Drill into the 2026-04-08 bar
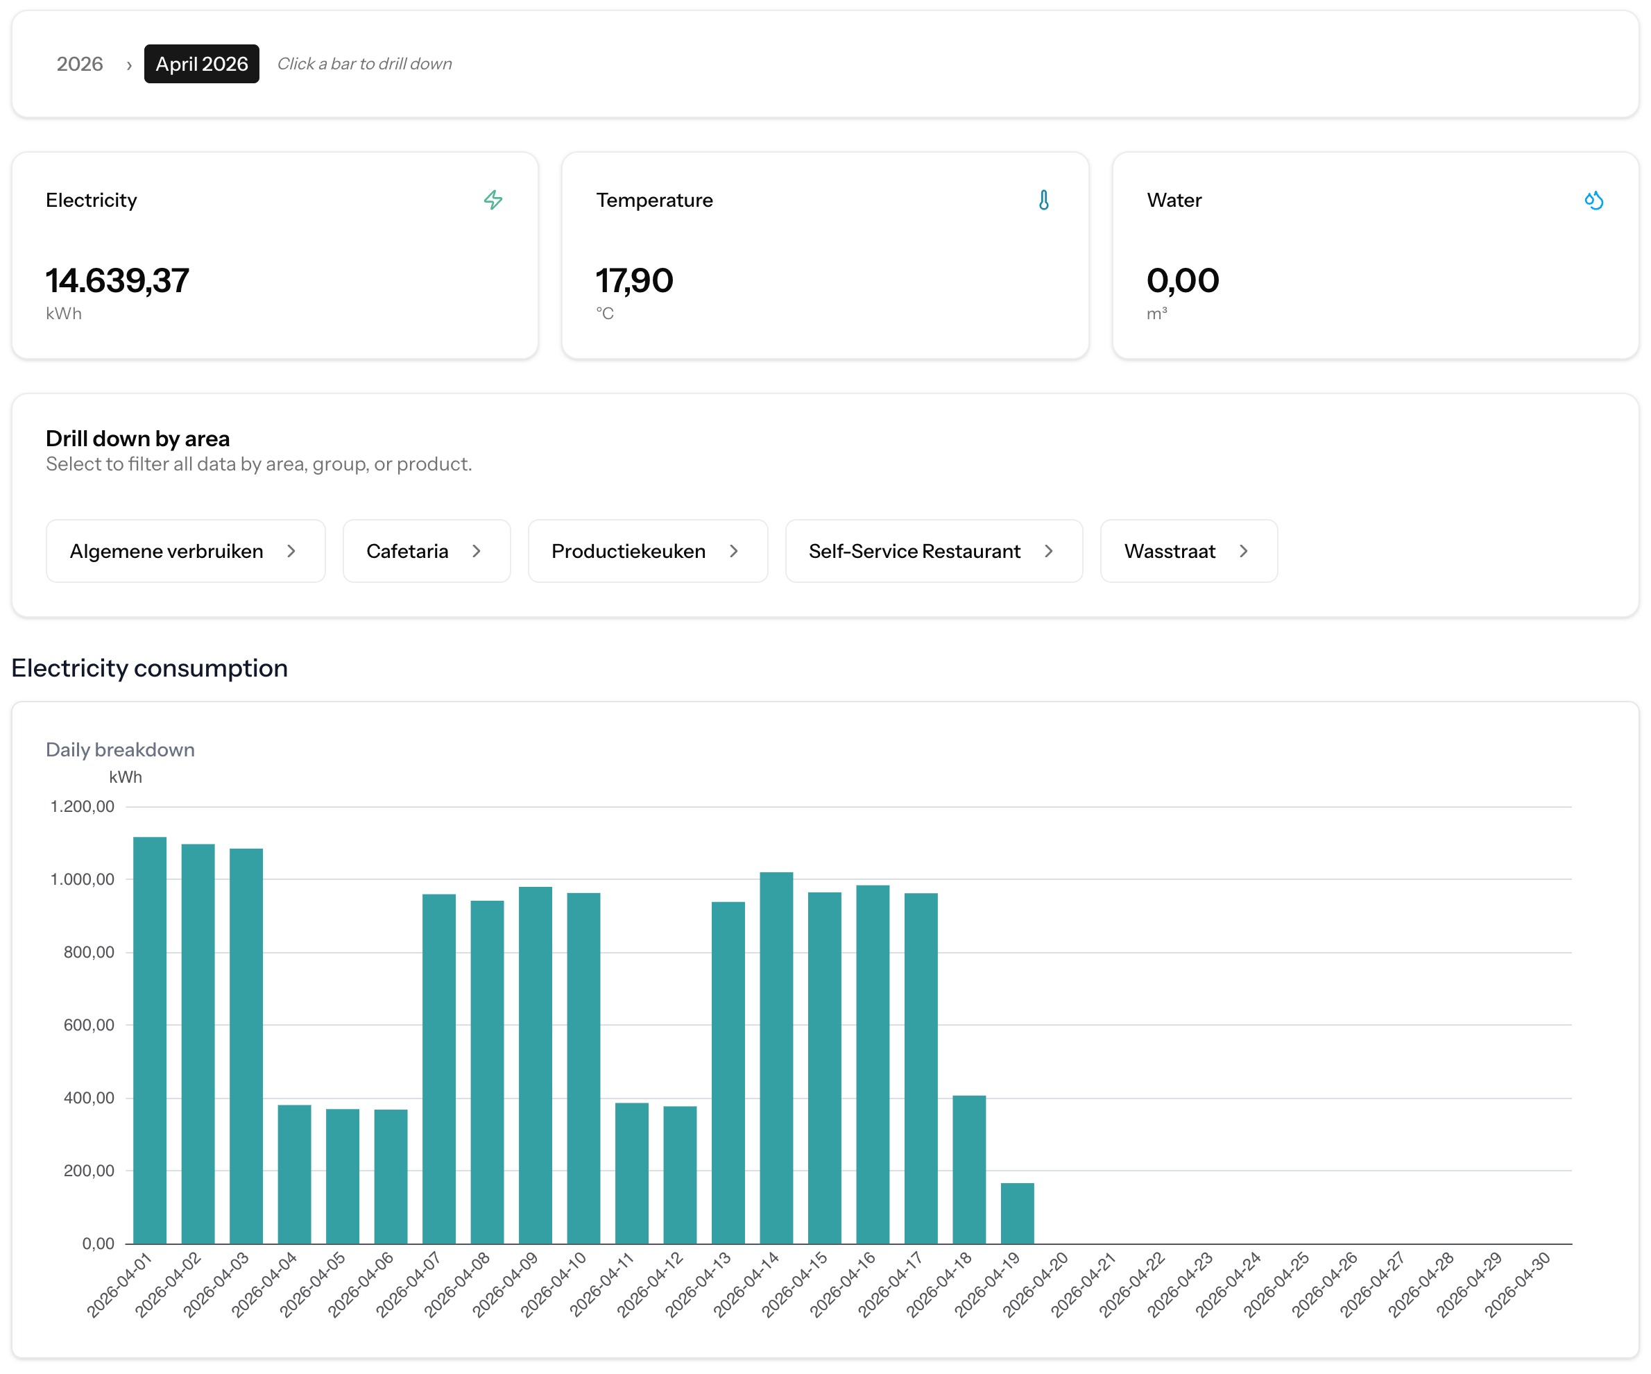The width and height of the screenshot is (1651, 1374). point(488,1072)
